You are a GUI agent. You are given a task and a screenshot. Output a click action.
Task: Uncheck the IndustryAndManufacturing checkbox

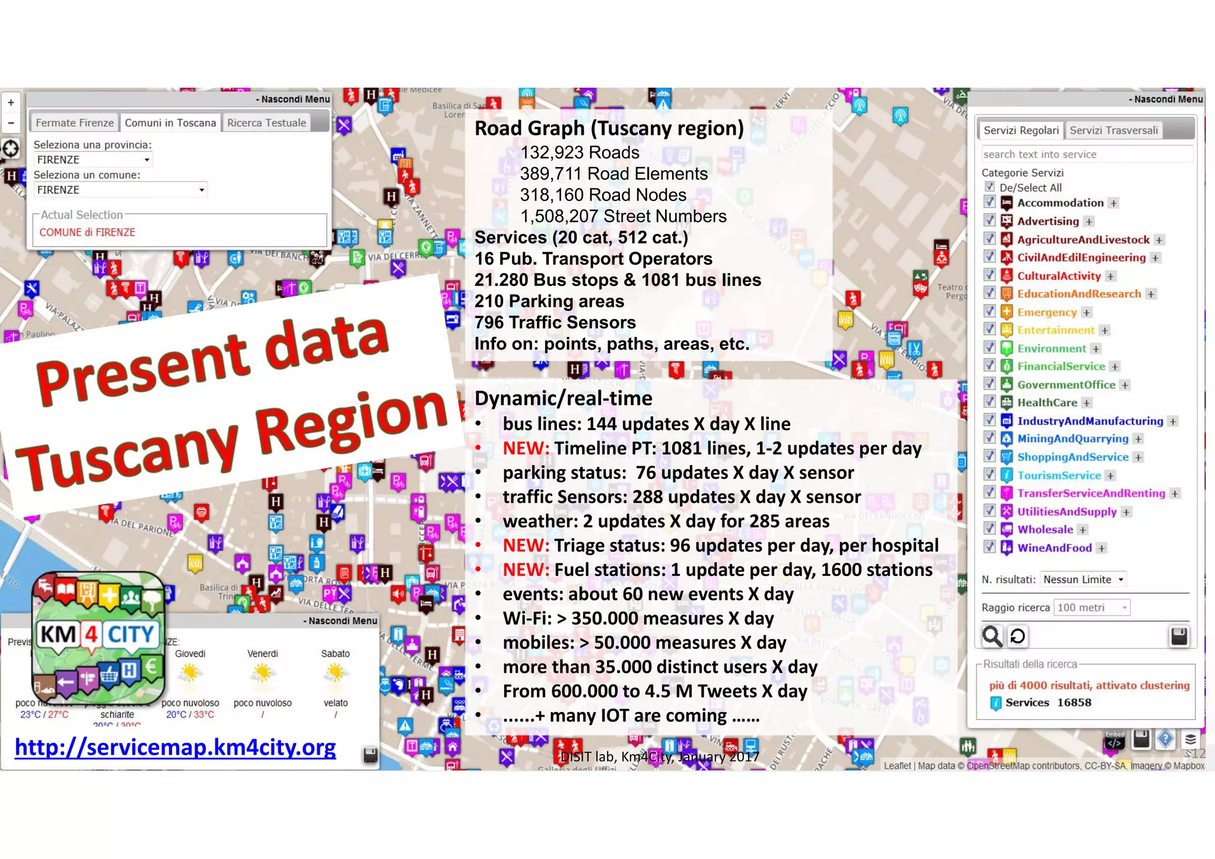(x=990, y=419)
